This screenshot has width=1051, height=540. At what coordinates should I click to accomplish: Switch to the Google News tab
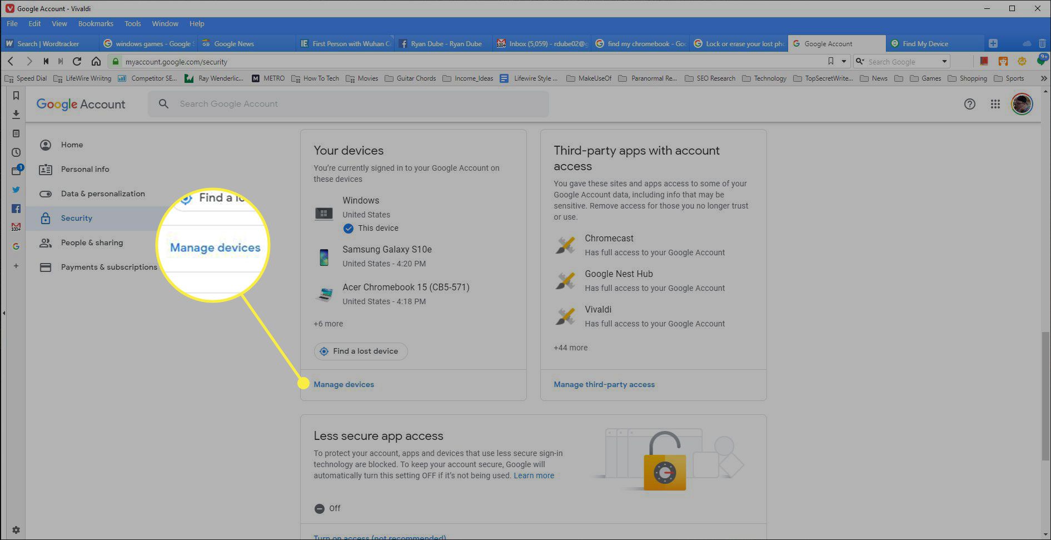pos(246,43)
